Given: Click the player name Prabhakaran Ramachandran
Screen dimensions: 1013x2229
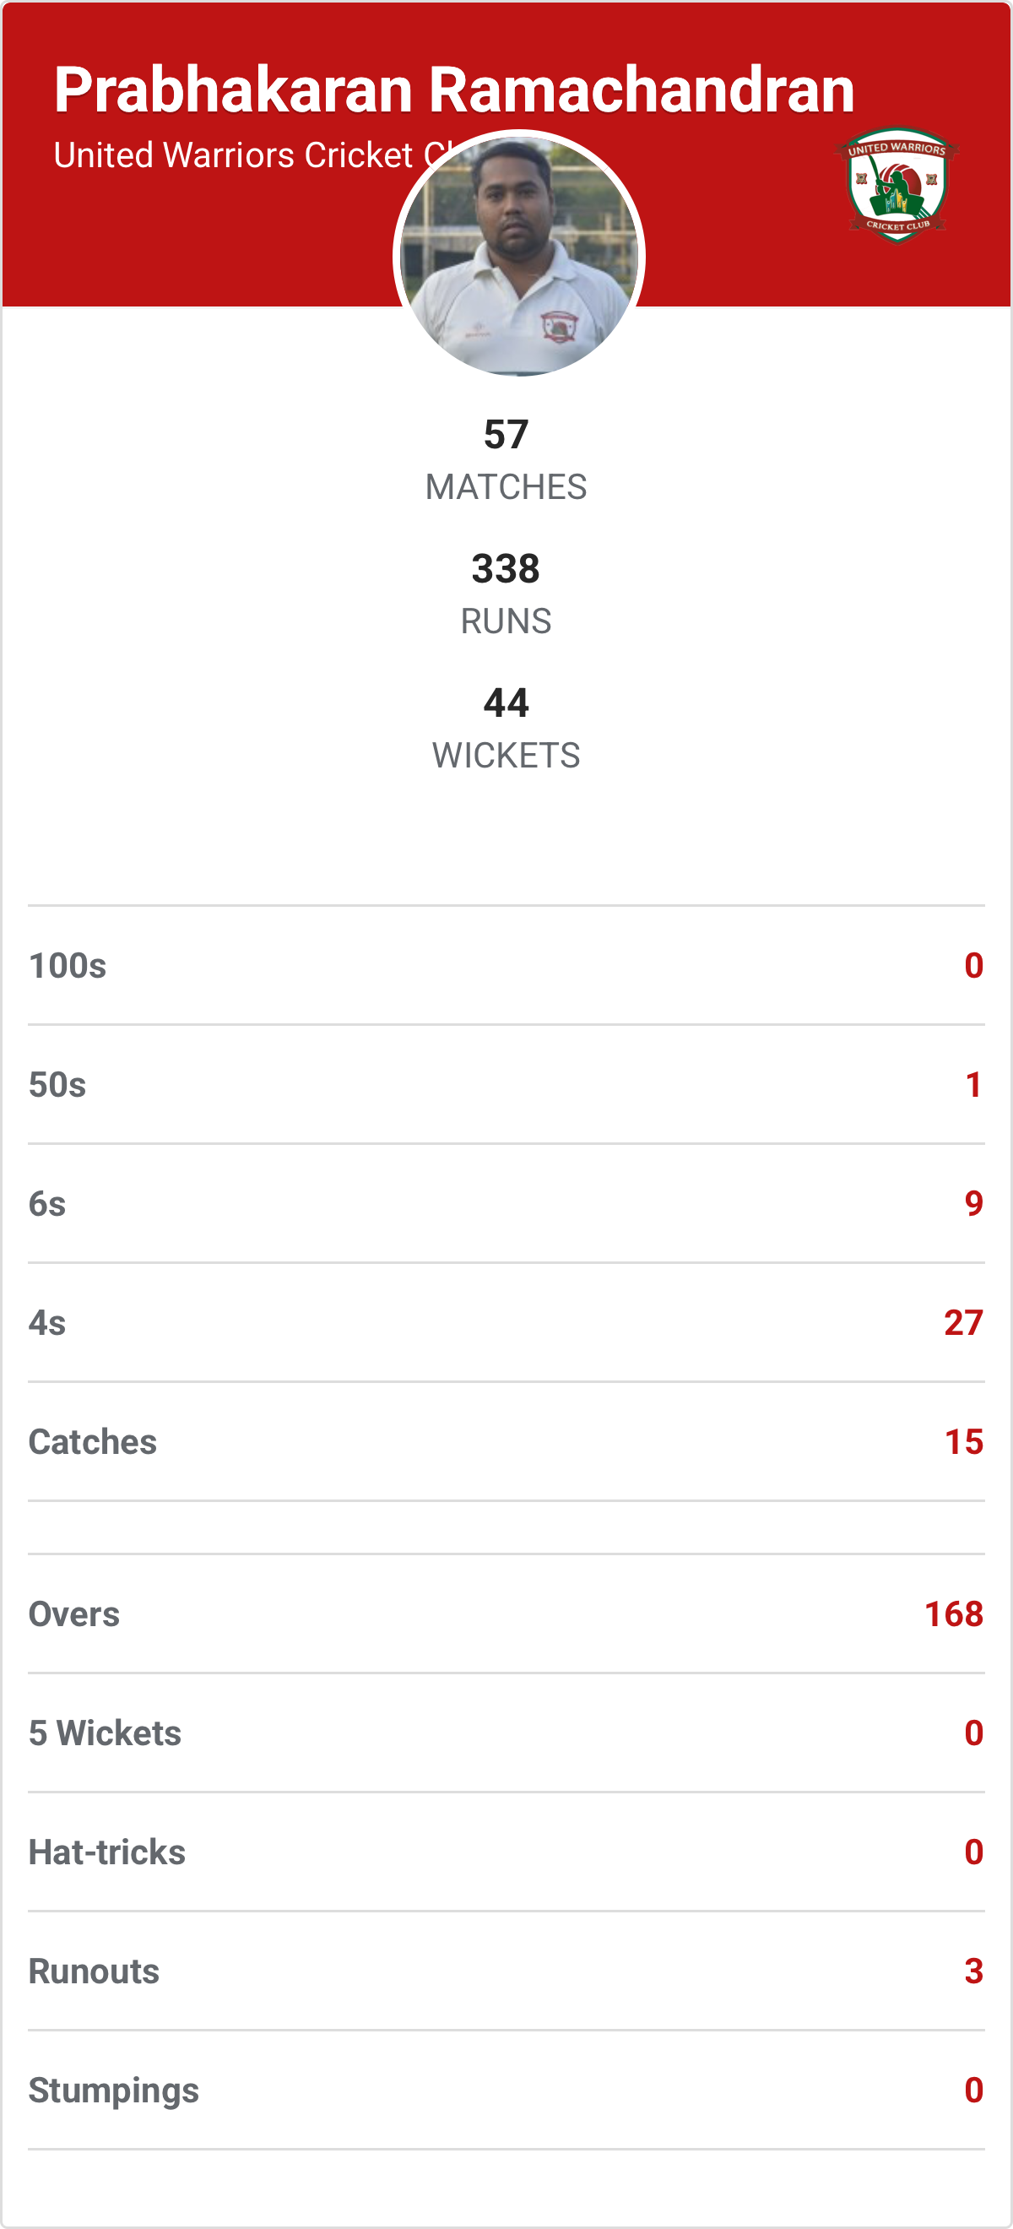Looking at the screenshot, I should pyautogui.click(x=454, y=90).
